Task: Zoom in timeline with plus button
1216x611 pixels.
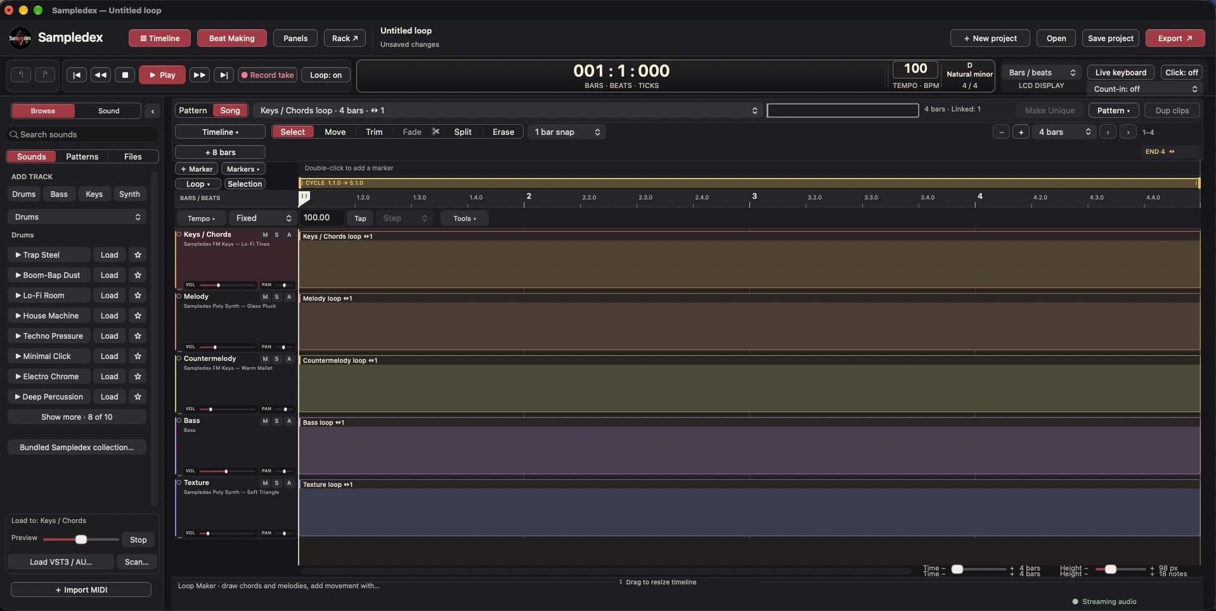Action: [1021, 132]
